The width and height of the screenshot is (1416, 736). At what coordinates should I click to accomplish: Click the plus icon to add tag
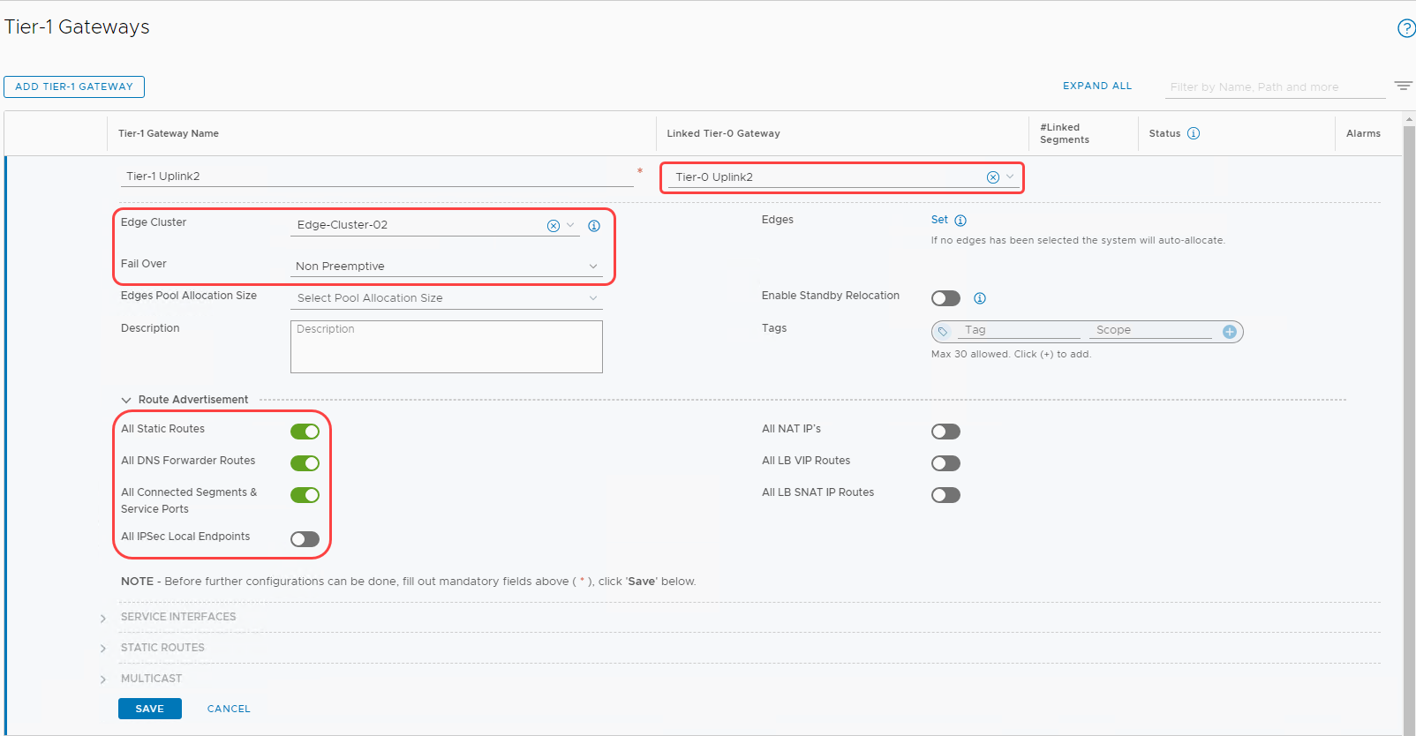(x=1229, y=332)
